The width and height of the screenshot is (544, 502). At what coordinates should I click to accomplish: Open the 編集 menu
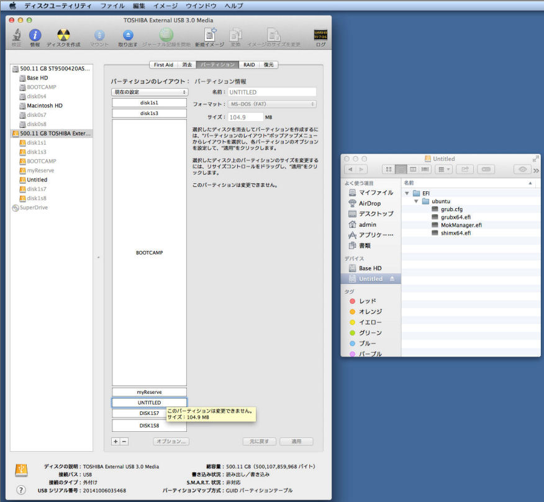(139, 6)
